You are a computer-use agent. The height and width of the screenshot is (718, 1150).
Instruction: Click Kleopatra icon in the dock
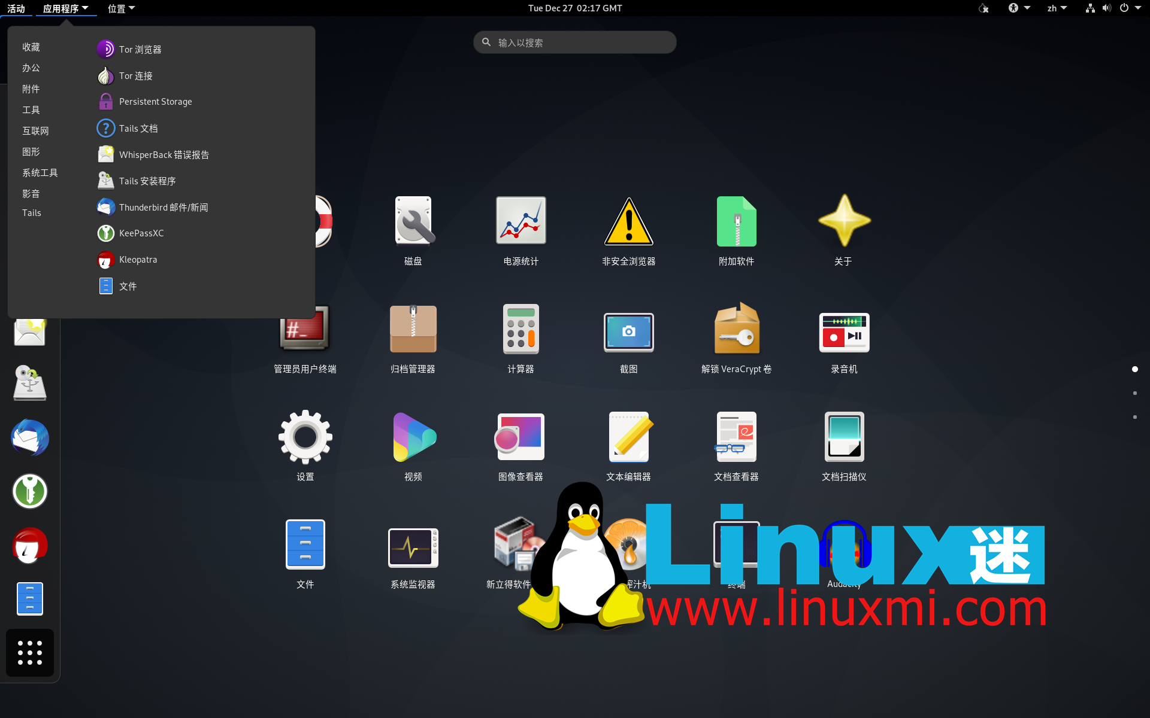(x=30, y=545)
